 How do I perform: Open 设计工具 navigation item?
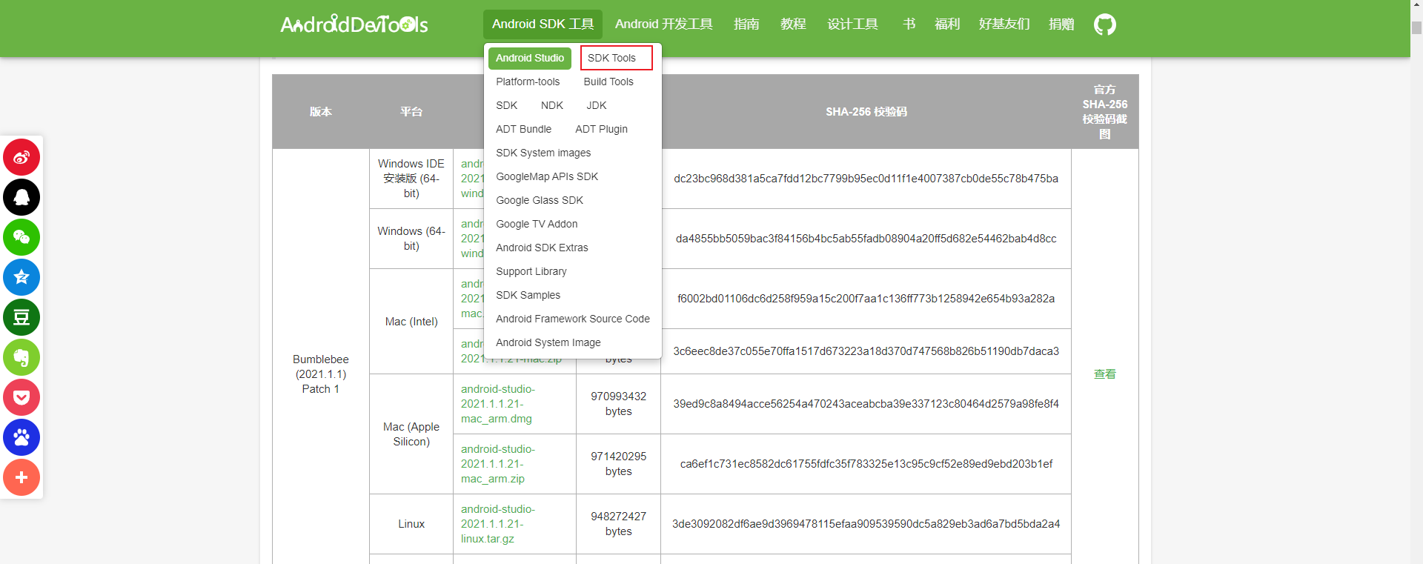tap(852, 24)
